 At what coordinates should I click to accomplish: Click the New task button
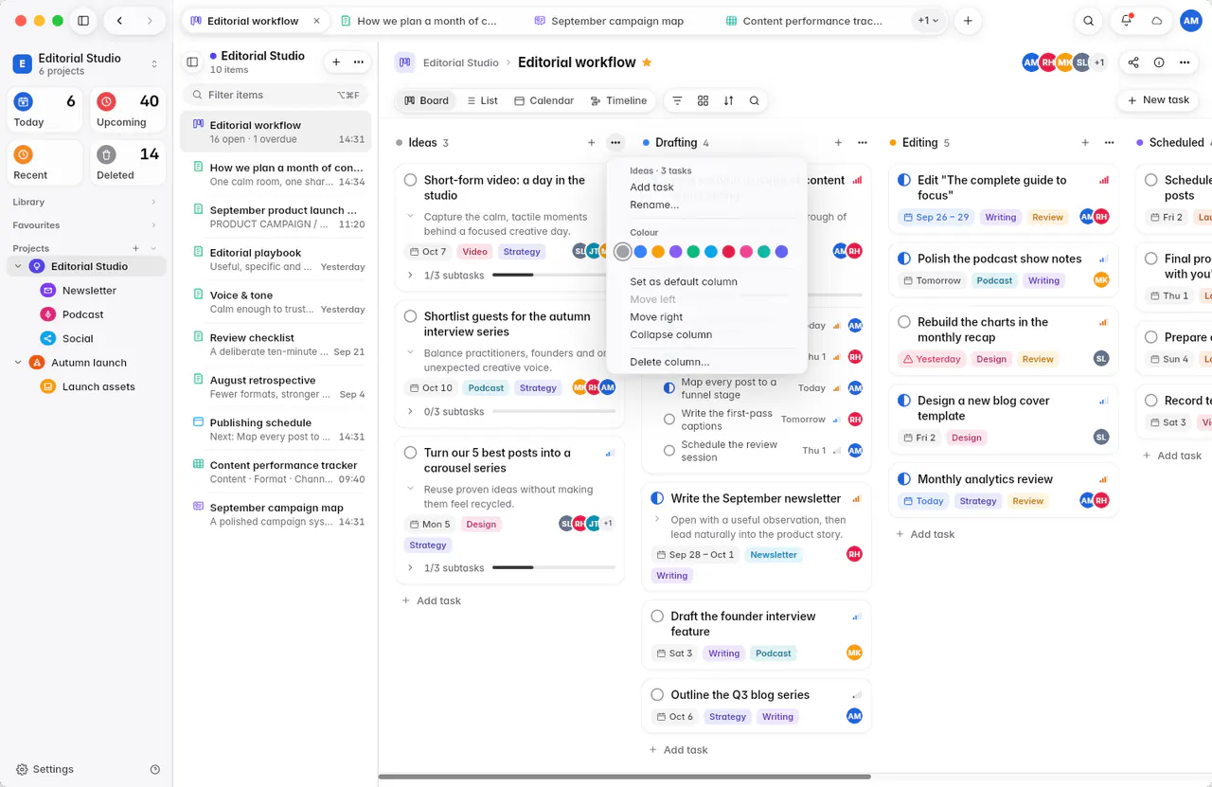[x=1157, y=100]
